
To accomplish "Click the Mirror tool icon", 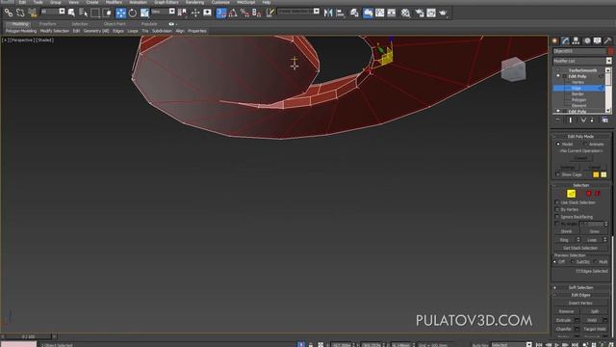I will pyautogui.click(x=328, y=13).
